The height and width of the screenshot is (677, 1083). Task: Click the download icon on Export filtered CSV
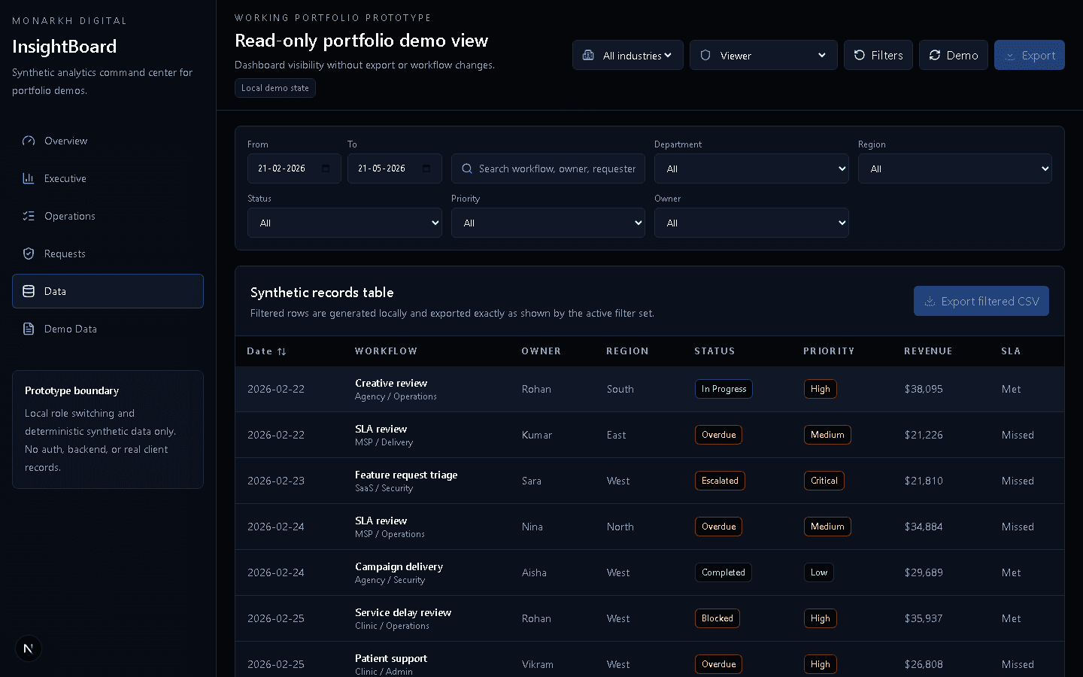[x=930, y=301]
